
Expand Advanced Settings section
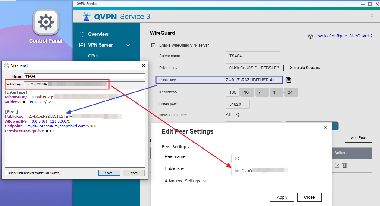click(x=186, y=181)
